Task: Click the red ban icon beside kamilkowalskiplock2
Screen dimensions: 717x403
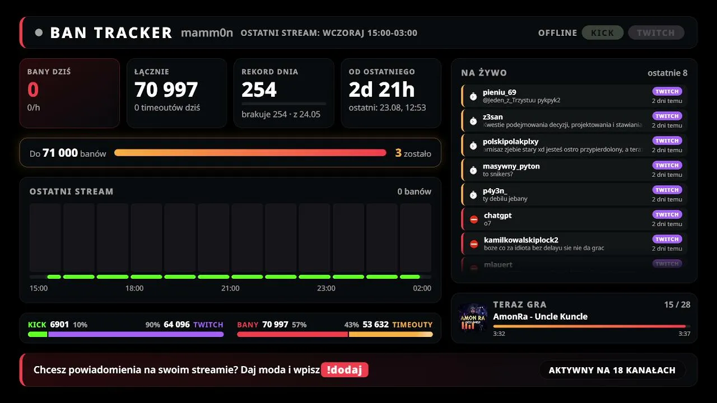Action: click(474, 244)
